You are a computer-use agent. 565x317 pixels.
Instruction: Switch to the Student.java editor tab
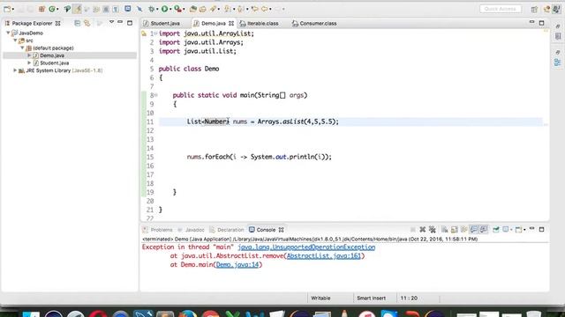click(x=165, y=24)
